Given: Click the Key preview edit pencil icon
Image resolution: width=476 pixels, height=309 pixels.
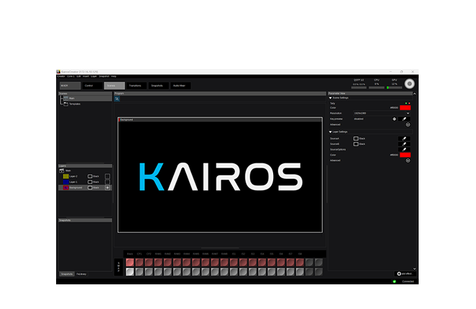Looking at the screenshot, I should (404, 118).
